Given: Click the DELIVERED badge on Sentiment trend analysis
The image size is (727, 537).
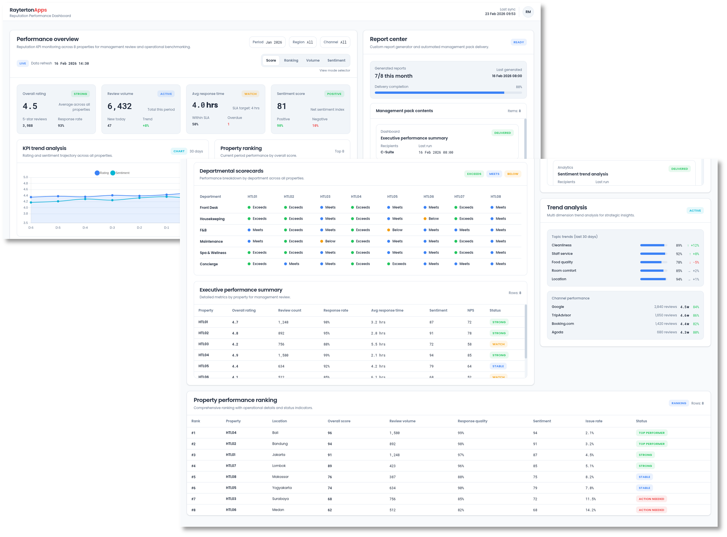Looking at the screenshot, I should coord(679,168).
